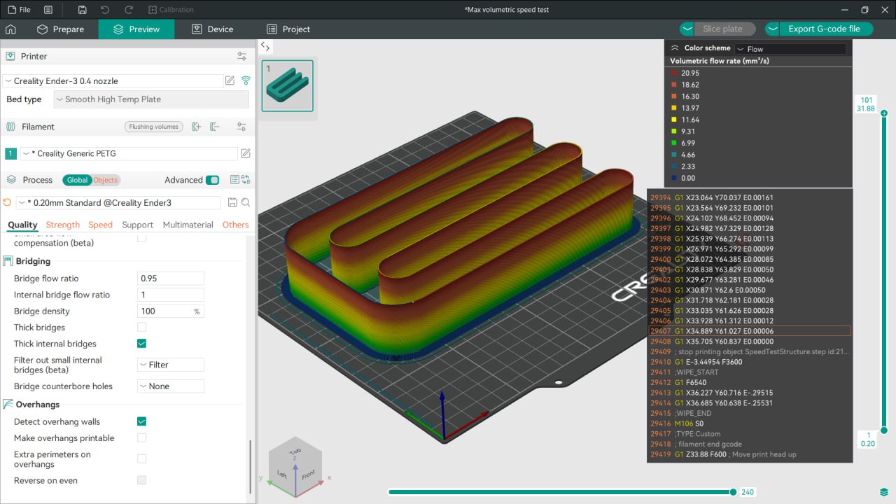
Task: Open the Support settings tab
Action: click(137, 225)
